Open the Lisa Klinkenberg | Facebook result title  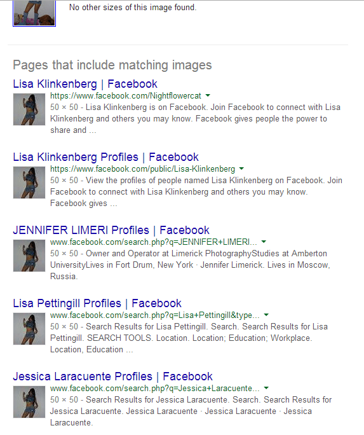pyautogui.click(x=85, y=84)
